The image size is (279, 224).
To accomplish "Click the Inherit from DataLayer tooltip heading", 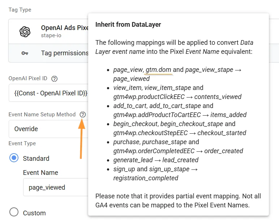I will tap(128, 25).
